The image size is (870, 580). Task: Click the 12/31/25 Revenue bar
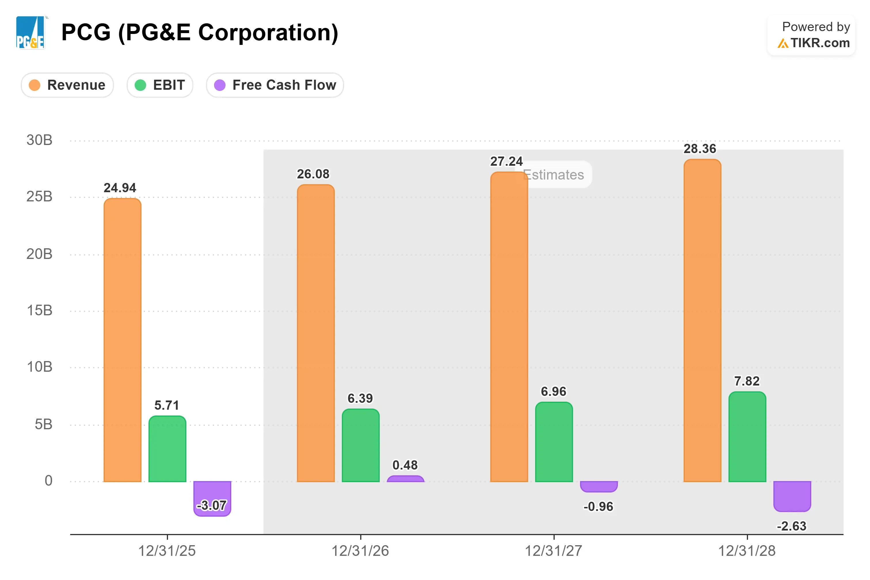[x=123, y=340]
